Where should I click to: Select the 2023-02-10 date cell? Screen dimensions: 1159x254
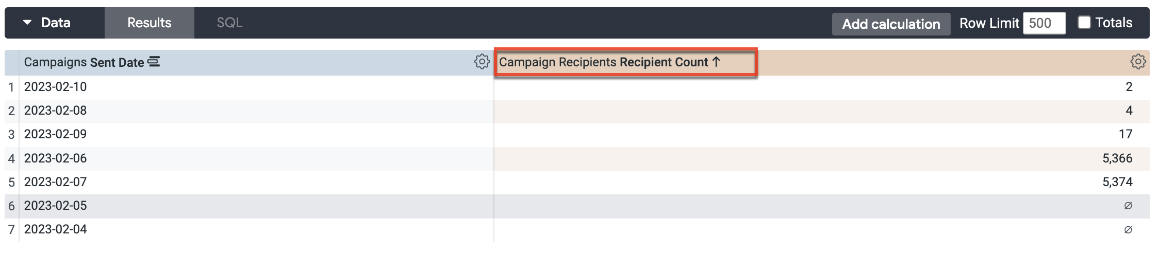click(56, 87)
